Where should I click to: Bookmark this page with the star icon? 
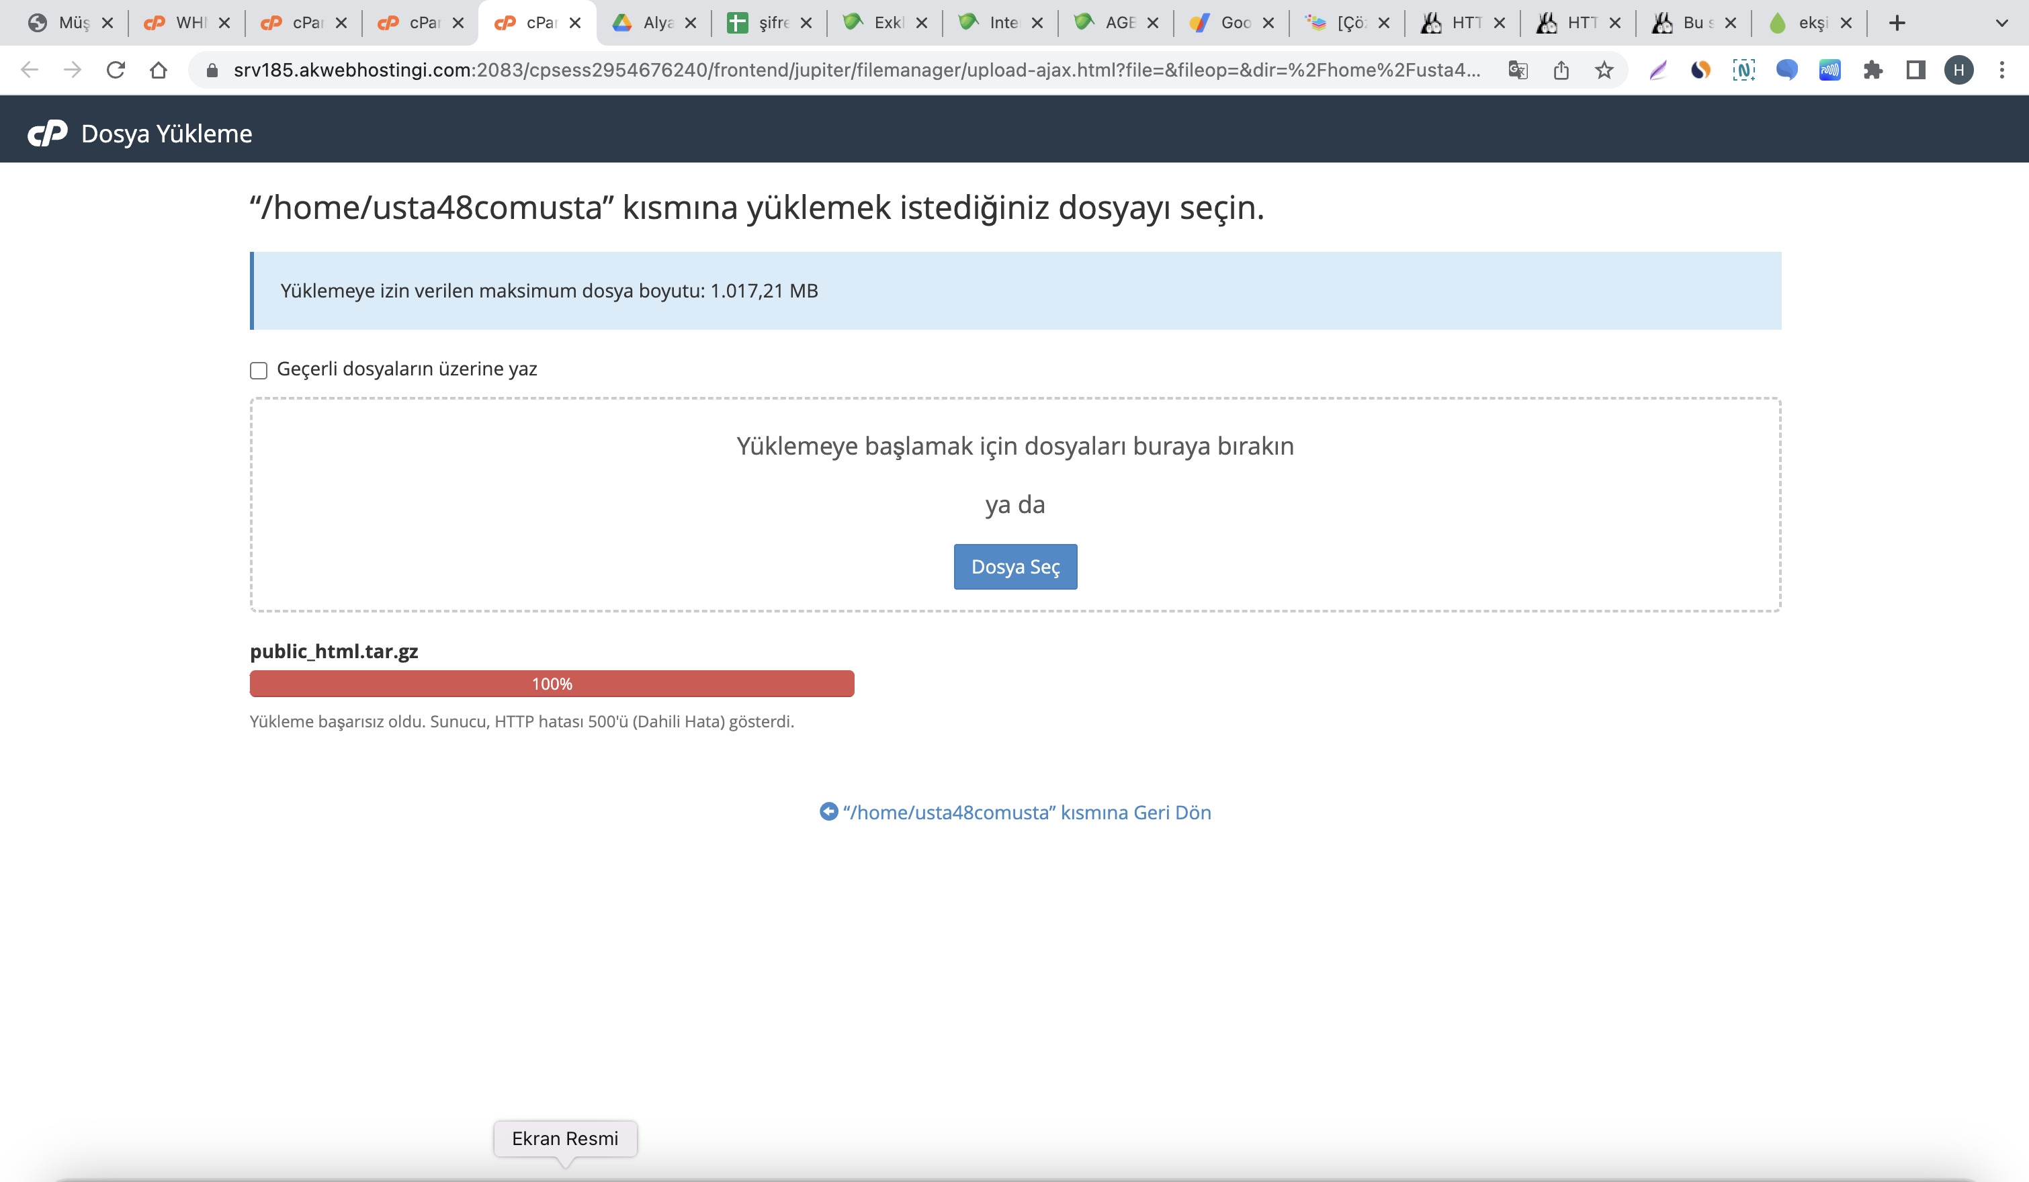tap(1604, 70)
